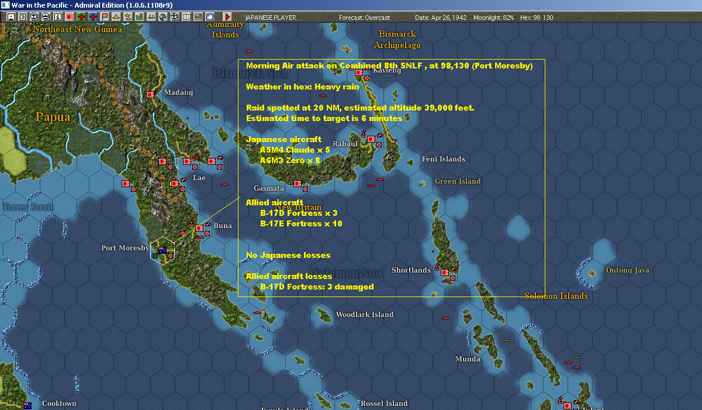The height and width of the screenshot is (410, 702).
Task: Click the 'Date: Apr 26, 1942' status text
Action: pos(441,18)
